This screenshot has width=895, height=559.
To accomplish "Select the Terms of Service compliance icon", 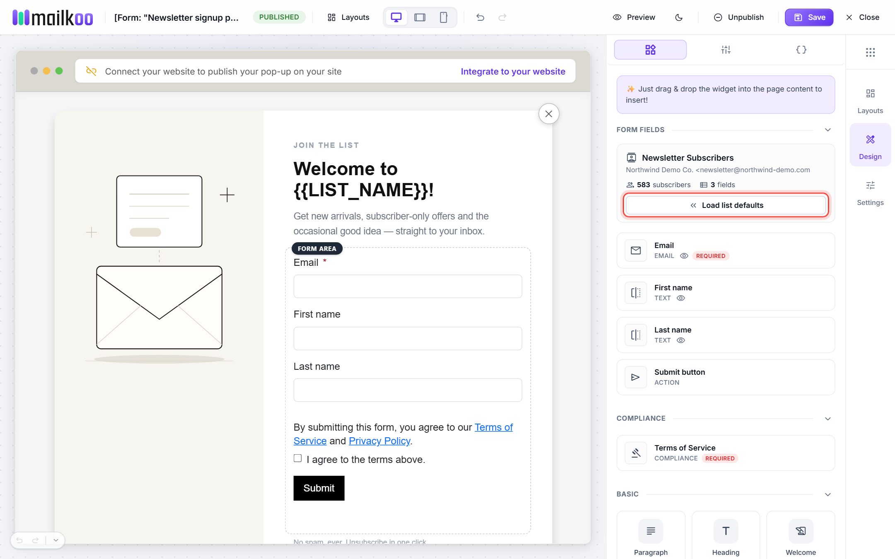I will point(636,453).
